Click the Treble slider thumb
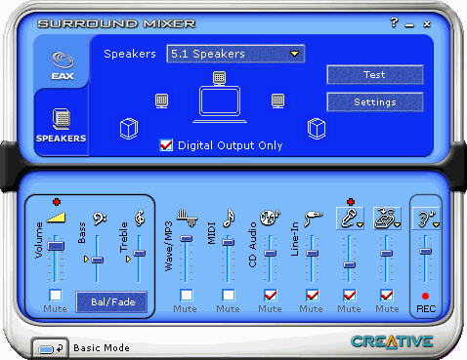Viewport: 467px width, 360px height. [139, 253]
